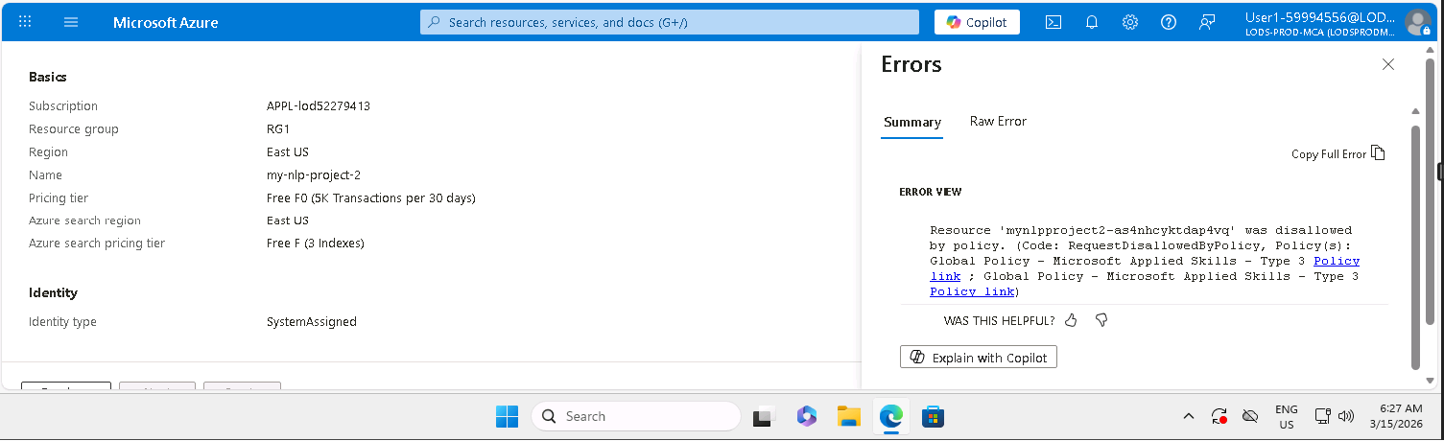Click scrollbar up arrow in Errors panel
This screenshot has height=441, width=1444.
point(1415,111)
